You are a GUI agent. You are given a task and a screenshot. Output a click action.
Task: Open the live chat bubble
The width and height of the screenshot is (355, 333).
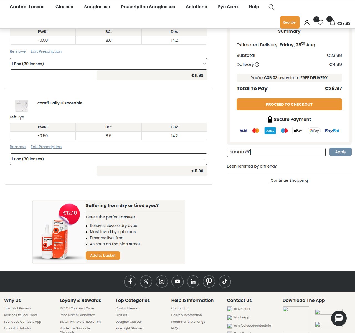coord(339,318)
